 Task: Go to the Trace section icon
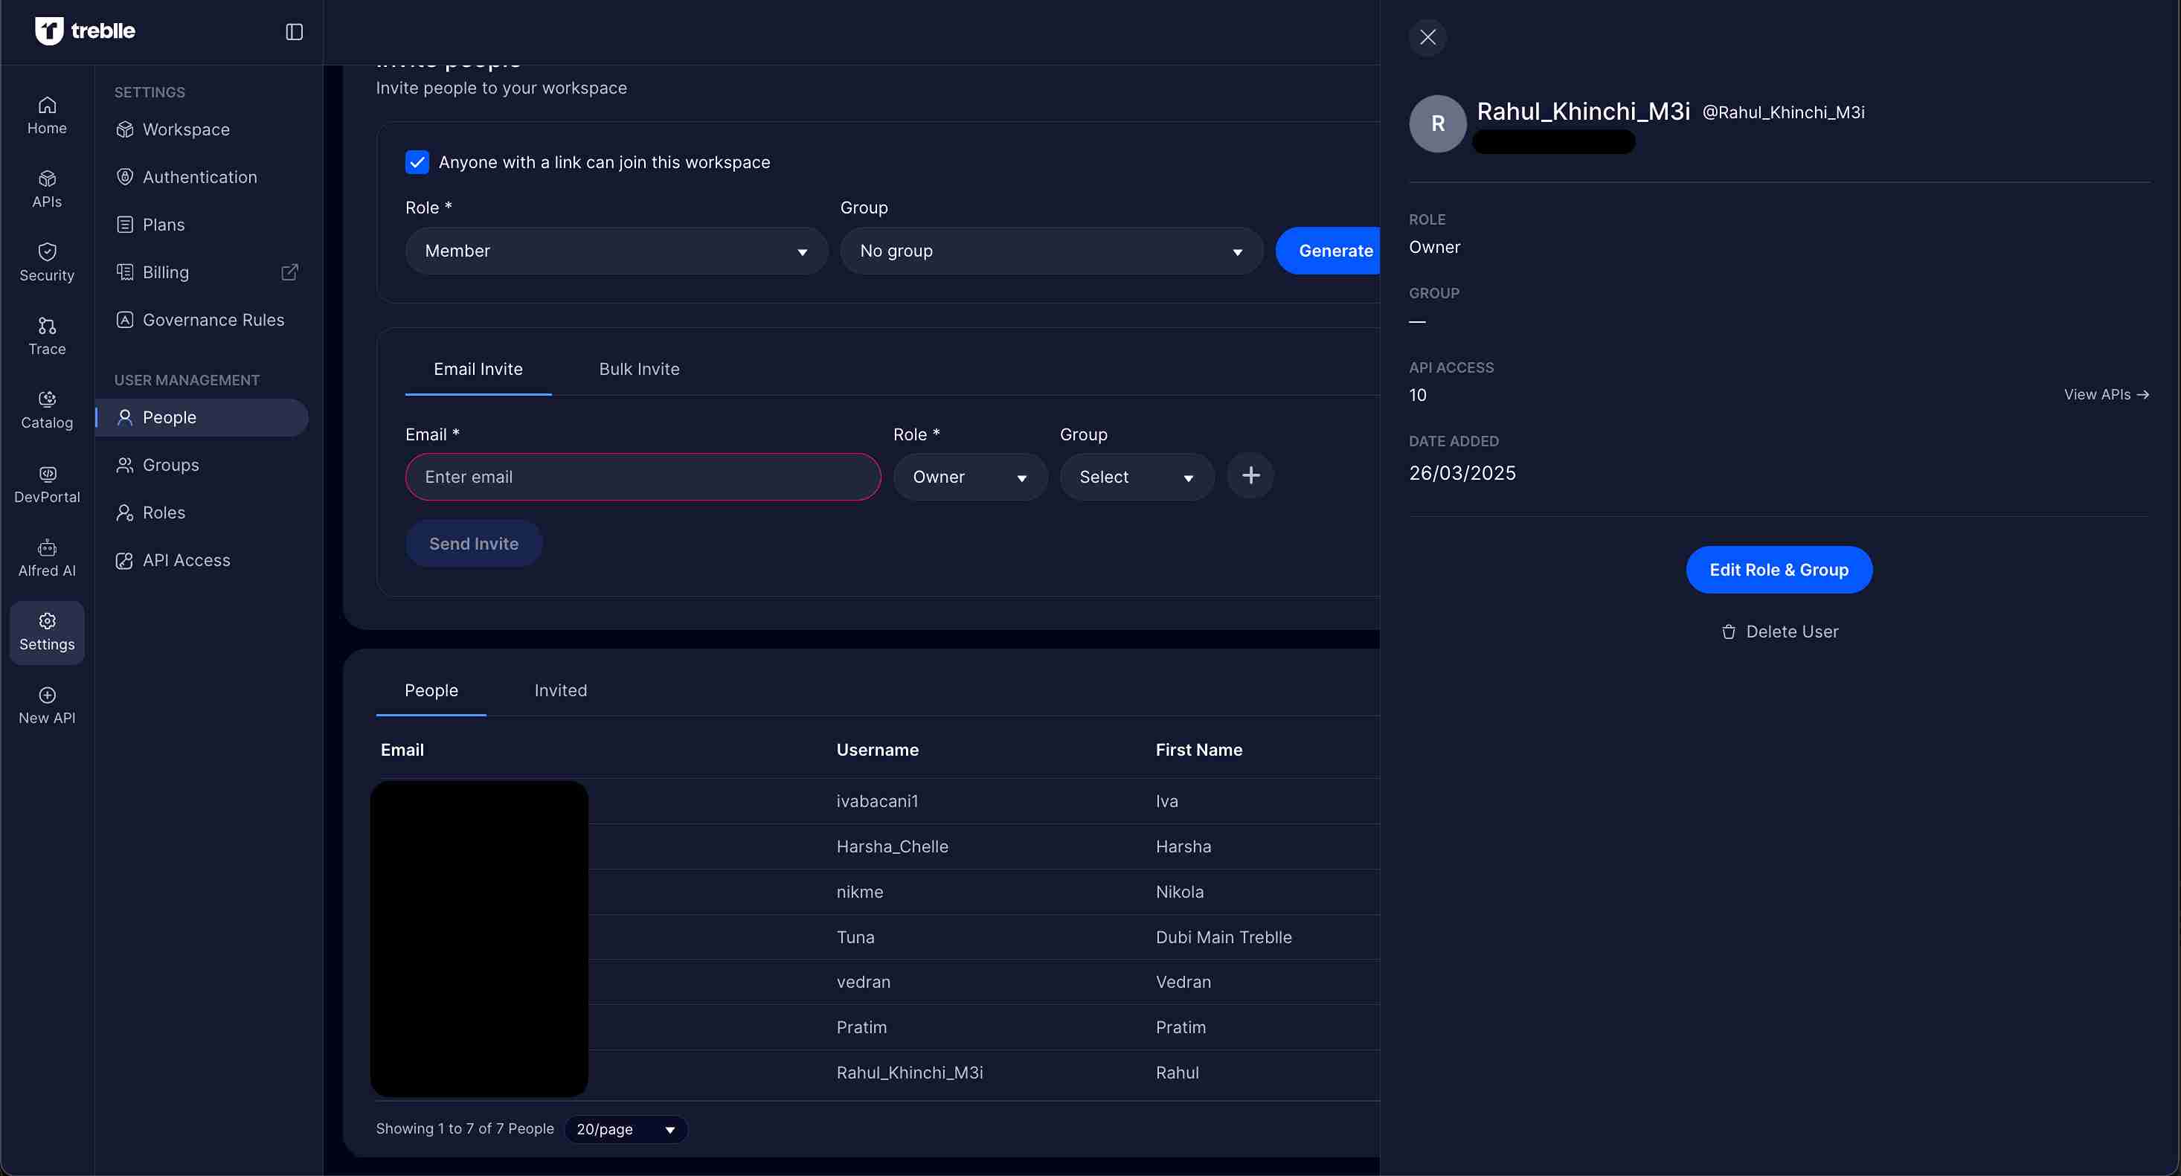coord(47,326)
